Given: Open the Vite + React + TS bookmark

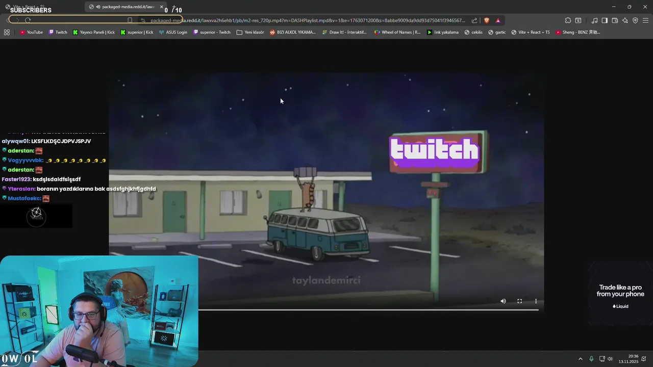Looking at the screenshot, I should pyautogui.click(x=531, y=32).
